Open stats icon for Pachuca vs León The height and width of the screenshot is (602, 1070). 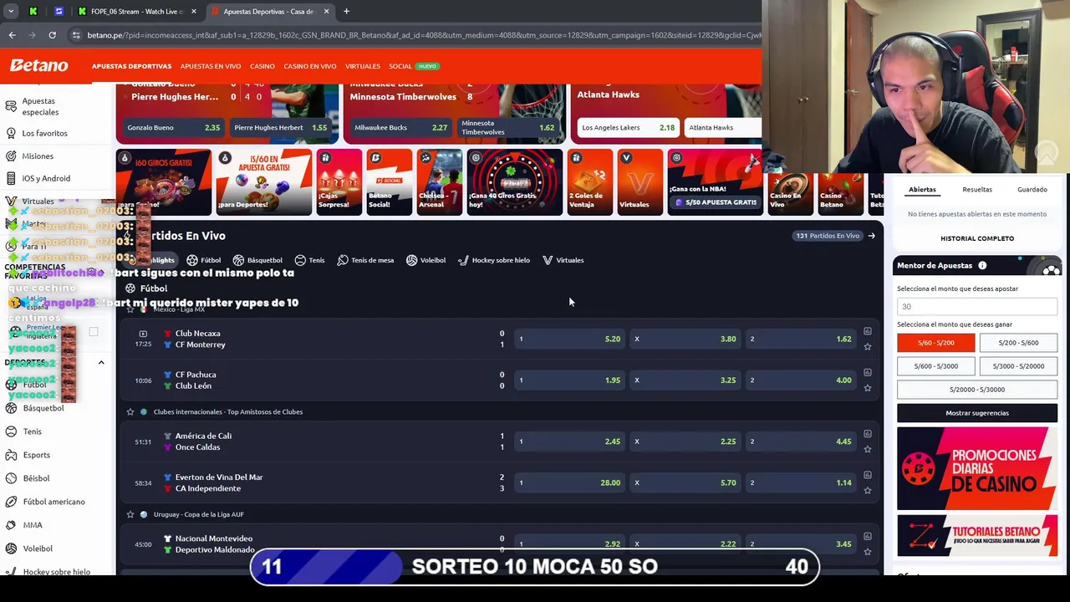tap(868, 372)
